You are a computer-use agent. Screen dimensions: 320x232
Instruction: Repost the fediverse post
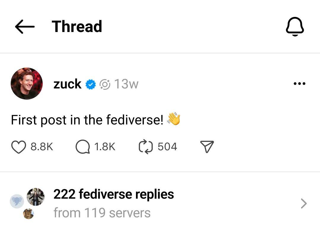click(145, 146)
